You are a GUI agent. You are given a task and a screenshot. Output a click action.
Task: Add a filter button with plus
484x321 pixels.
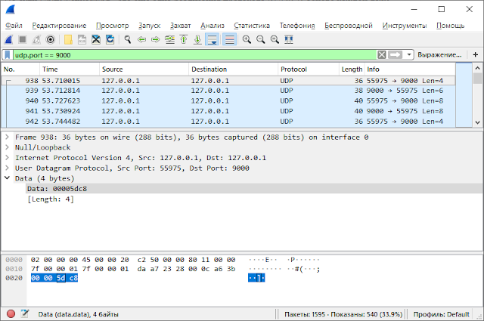coord(476,55)
